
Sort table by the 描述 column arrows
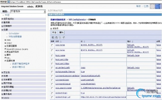tap(132, 41)
